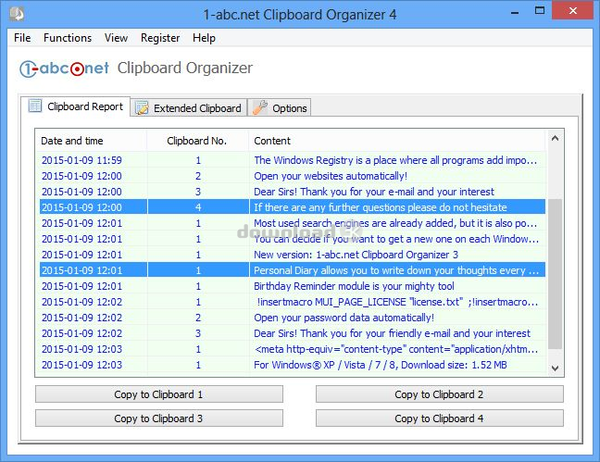Select row 'Open your password data automatically!'
The width and height of the screenshot is (600, 462).
point(293,318)
